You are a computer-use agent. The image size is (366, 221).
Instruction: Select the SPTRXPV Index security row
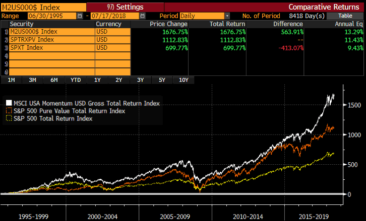(x=52, y=40)
